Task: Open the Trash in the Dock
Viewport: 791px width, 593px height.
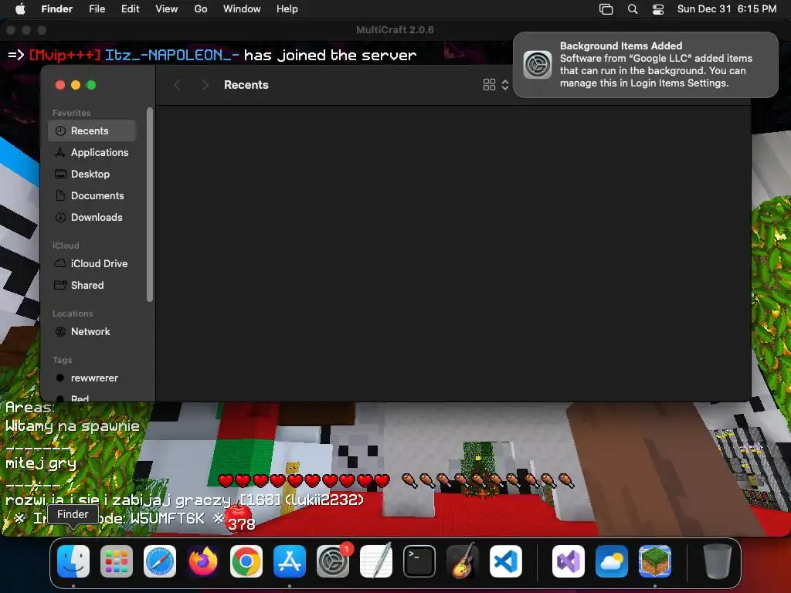Action: [x=718, y=561]
